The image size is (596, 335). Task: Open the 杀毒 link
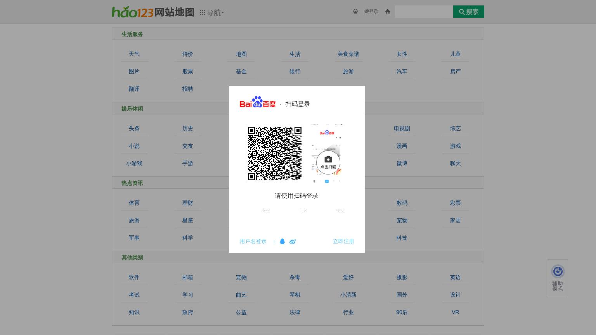(295, 277)
